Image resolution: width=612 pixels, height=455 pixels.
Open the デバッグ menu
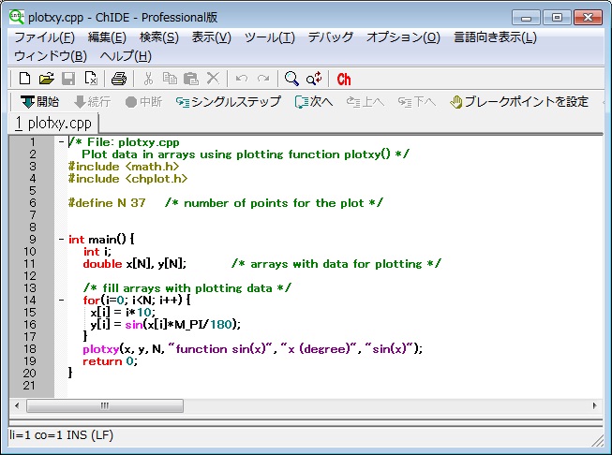coord(330,37)
